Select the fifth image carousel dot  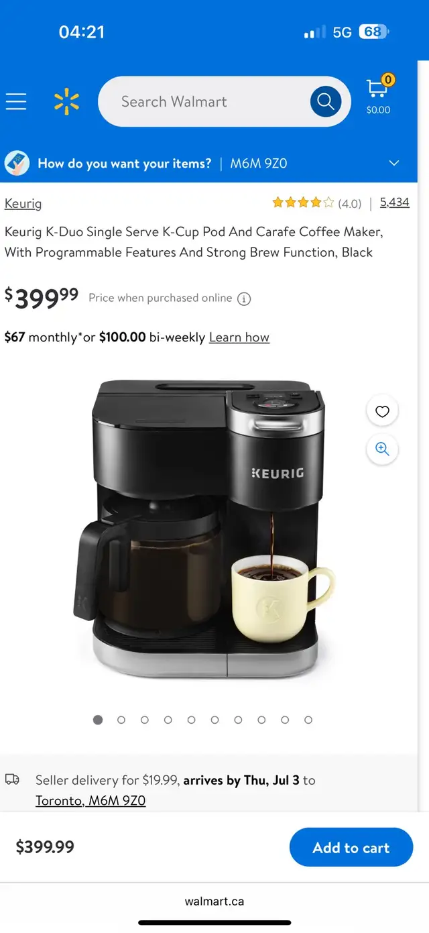tap(191, 720)
